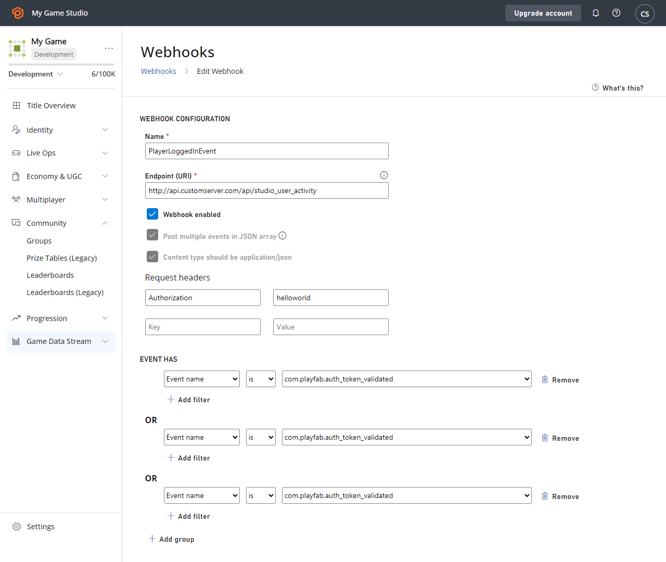Click trash icon for second event filter

tap(545, 438)
